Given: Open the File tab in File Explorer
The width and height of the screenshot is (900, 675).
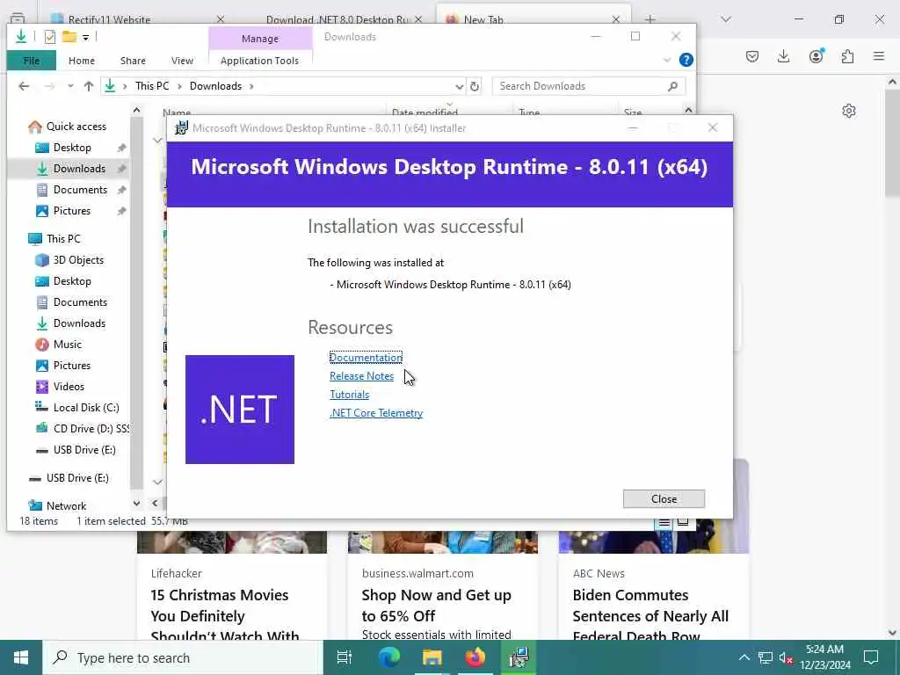Looking at the screenshot, I should click(x=32, y=61).
